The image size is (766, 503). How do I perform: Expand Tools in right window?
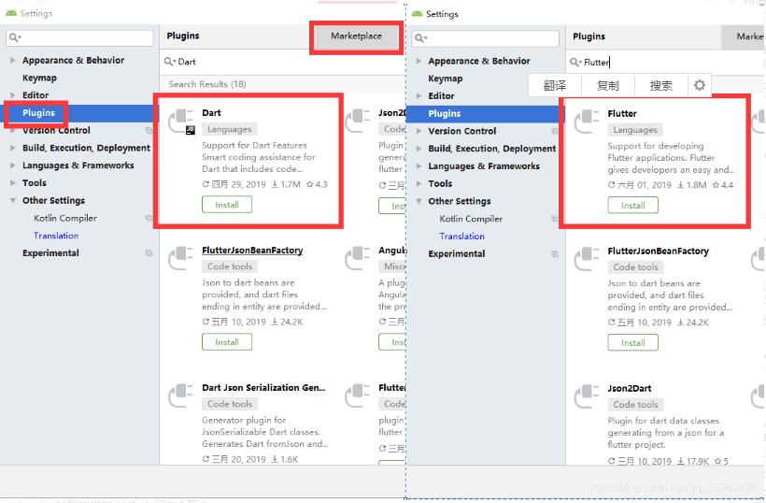point(418,183)
